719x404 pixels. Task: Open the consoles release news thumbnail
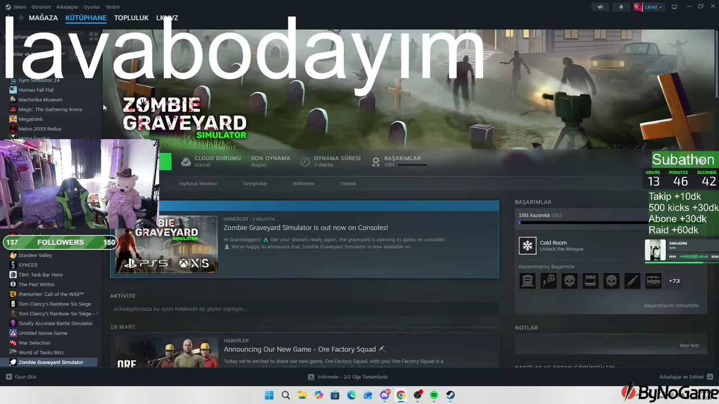pos(166,244)
